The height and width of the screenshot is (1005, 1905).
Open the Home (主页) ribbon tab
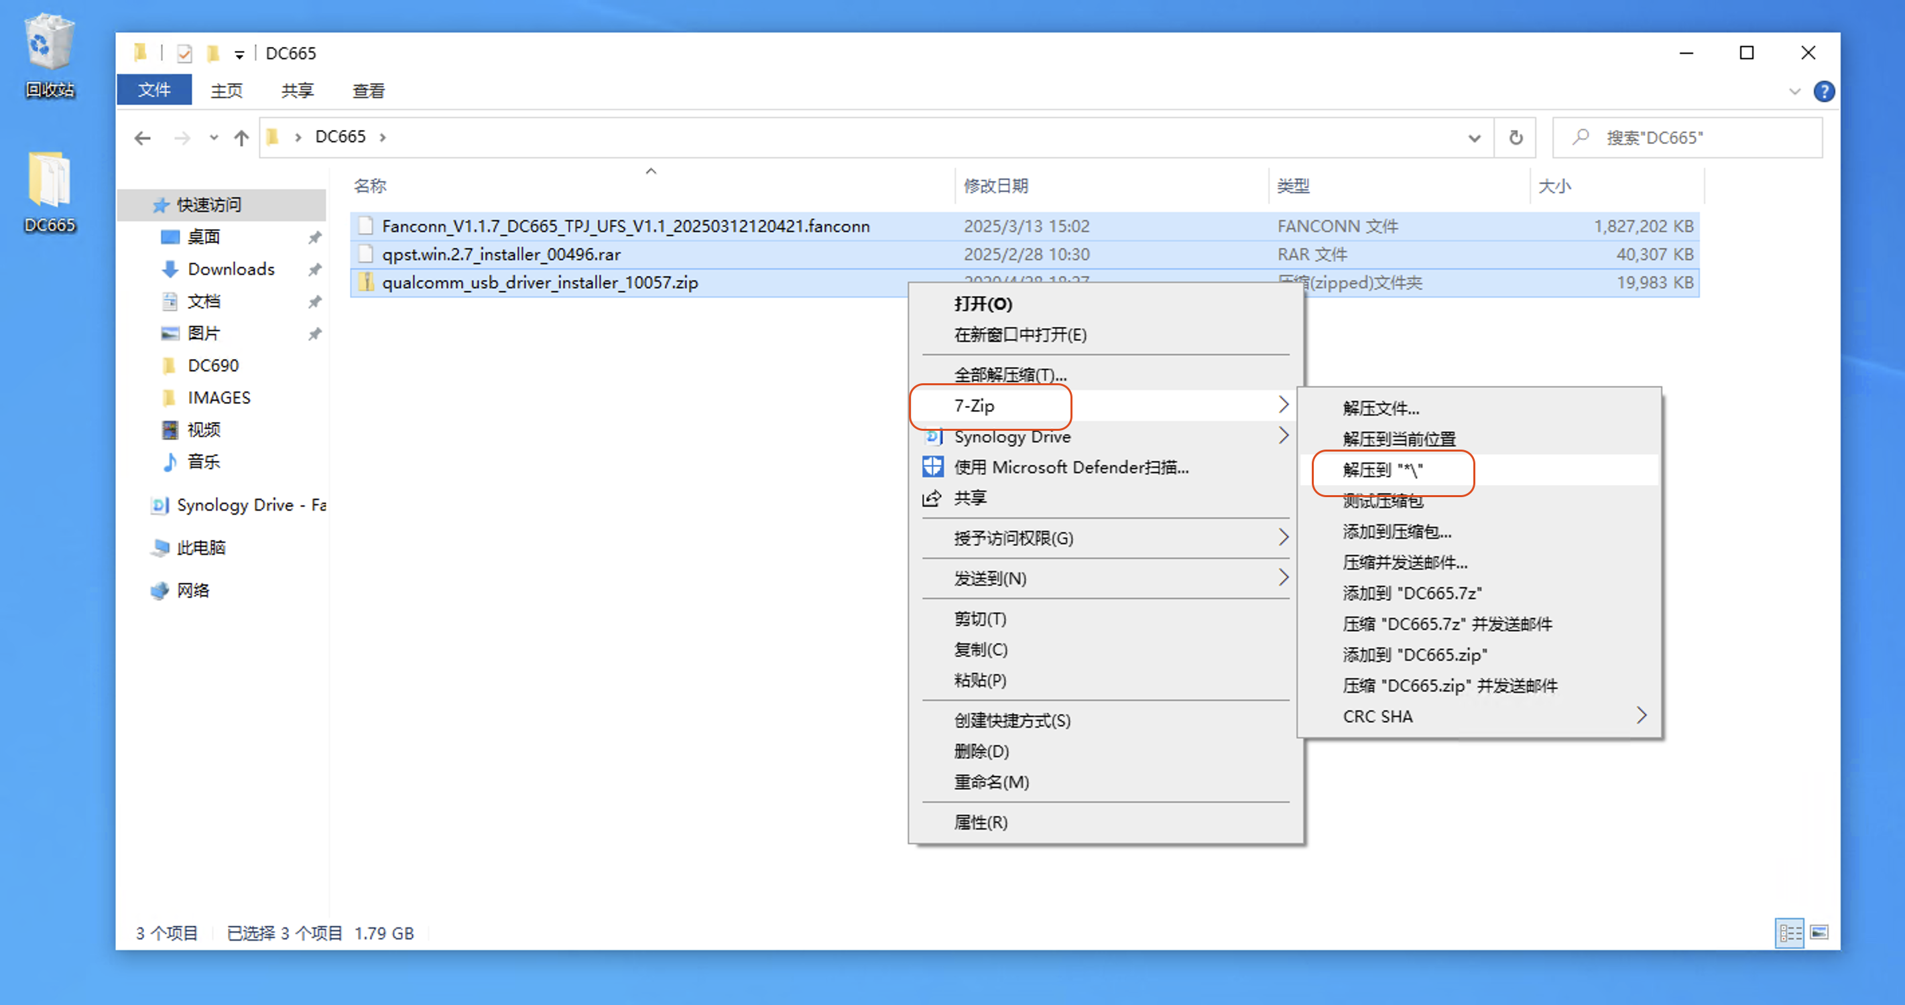[227, 90]
